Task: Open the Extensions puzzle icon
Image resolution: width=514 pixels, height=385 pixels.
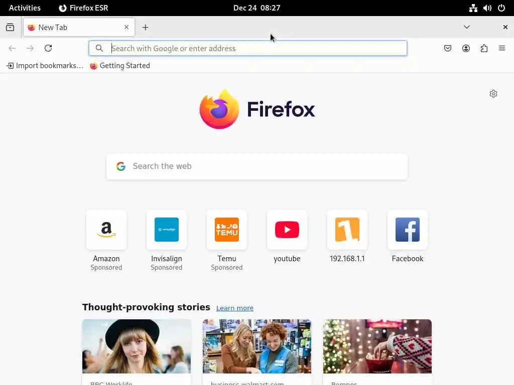Action: pos(484,48)
